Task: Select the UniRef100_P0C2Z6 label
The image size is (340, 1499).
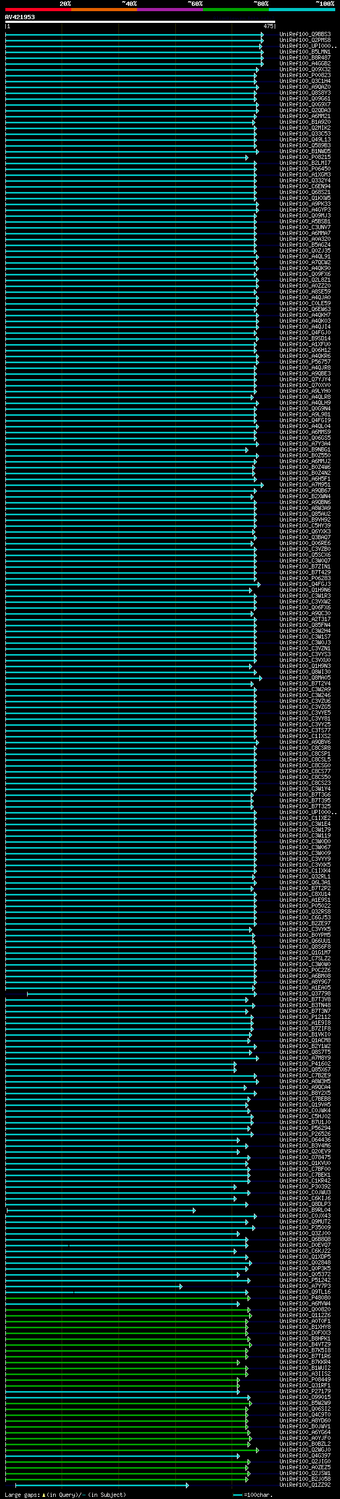Action: (305, 970)
